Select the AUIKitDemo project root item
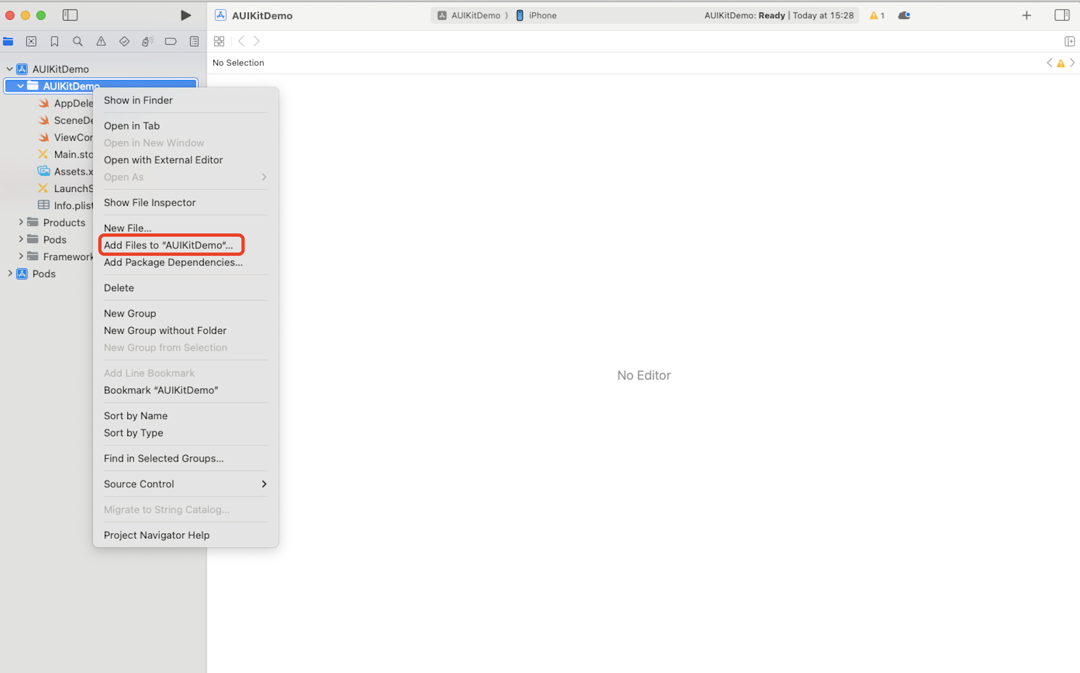1080x673 pixels. point(60,69)
